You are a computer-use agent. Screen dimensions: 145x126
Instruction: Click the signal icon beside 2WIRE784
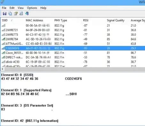(4, 39)
